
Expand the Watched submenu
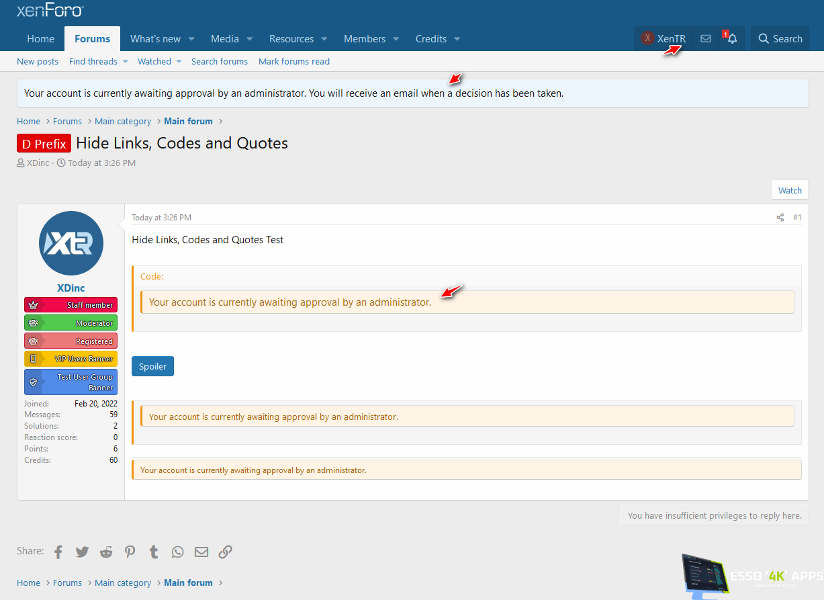tap(179, 61)
